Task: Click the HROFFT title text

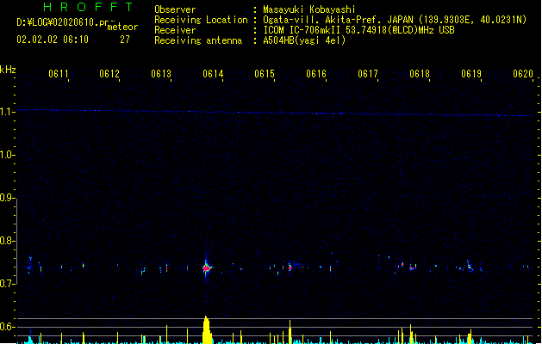Action: pos(88,7)
